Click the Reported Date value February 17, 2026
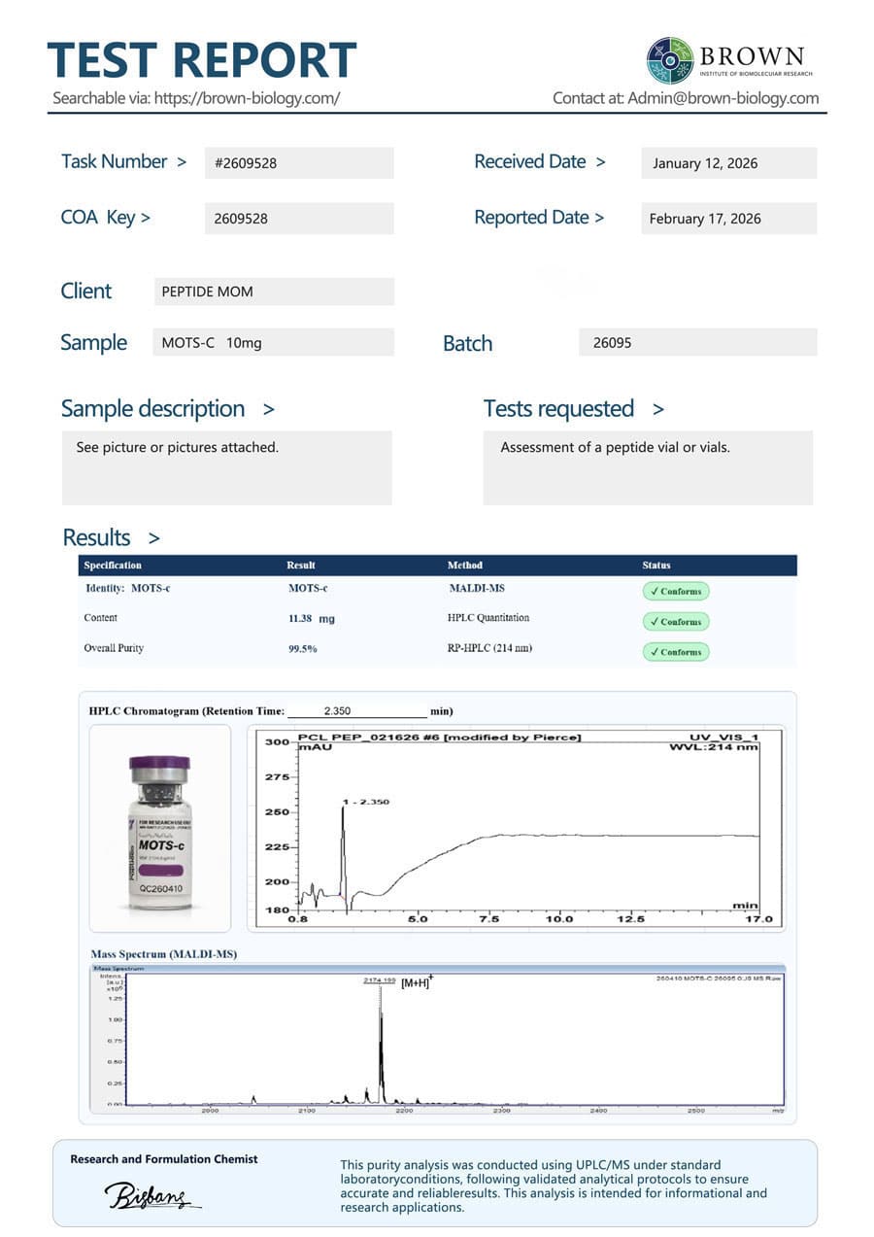The width and height of the screenshot is (874, 1237). tap(728, 219)
